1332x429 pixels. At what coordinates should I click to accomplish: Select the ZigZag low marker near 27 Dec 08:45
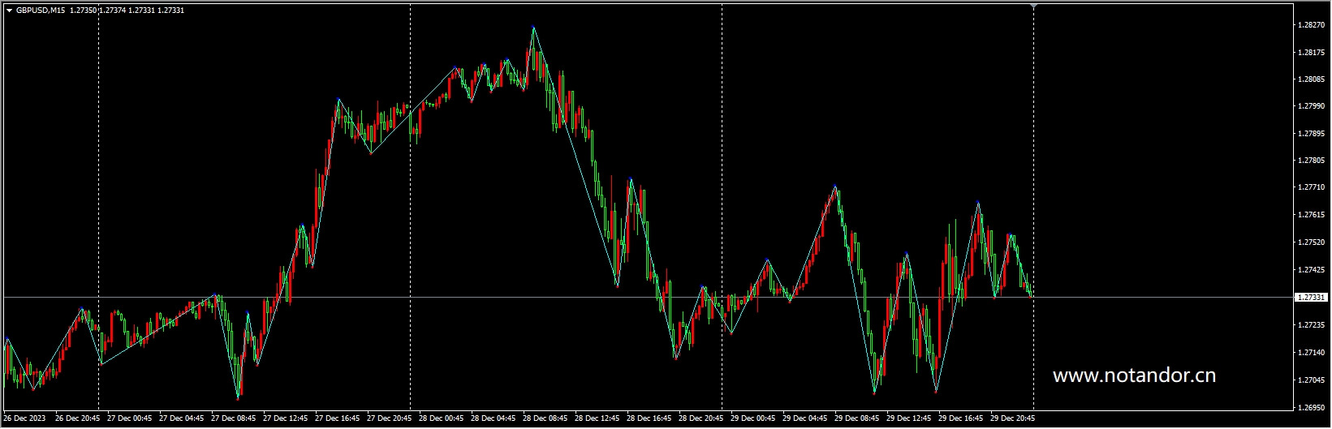(238, 398)
